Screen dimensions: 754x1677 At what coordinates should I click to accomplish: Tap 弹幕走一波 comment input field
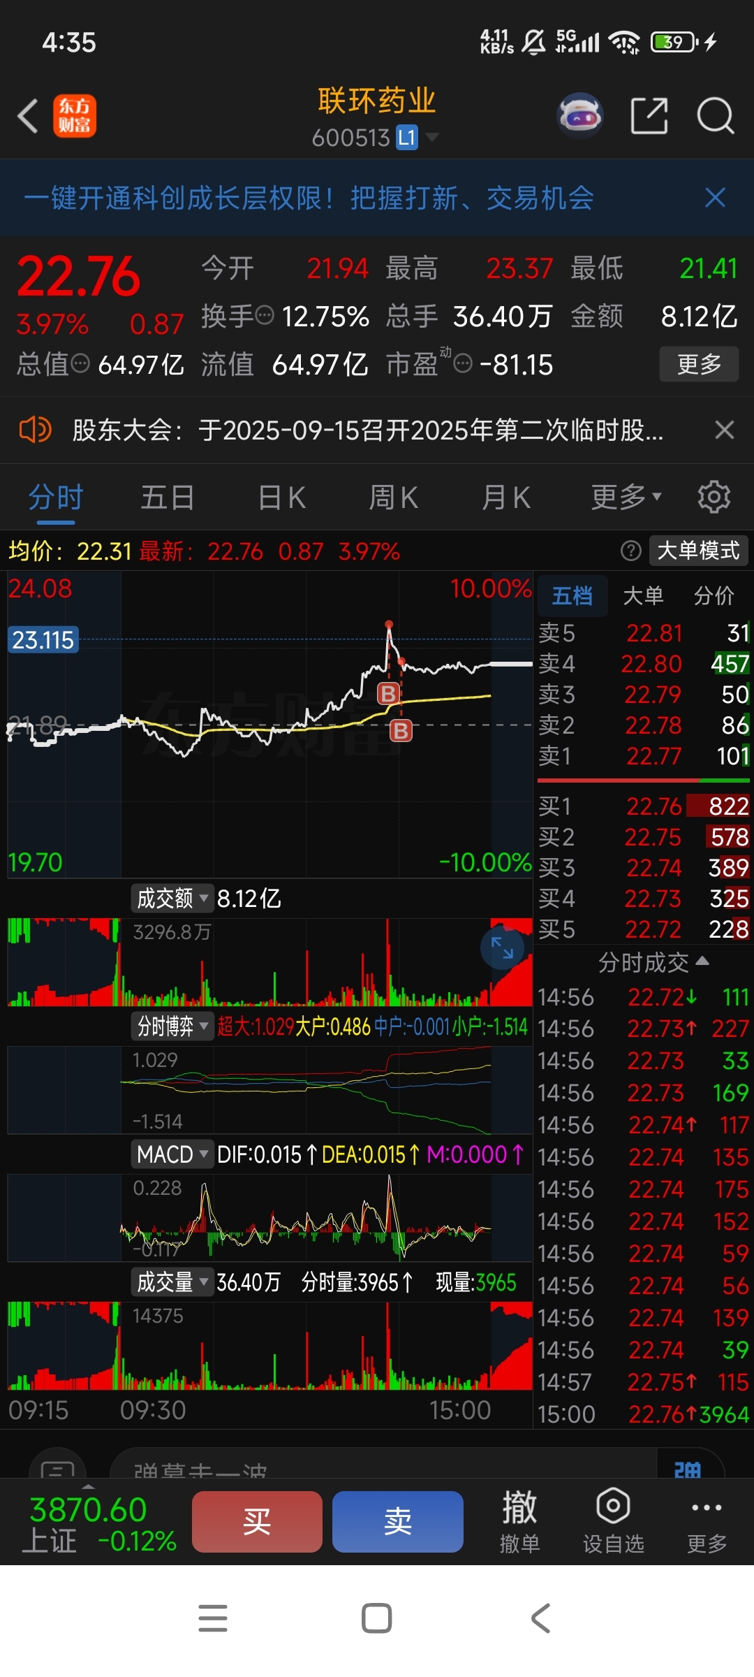coord(384,1467)
